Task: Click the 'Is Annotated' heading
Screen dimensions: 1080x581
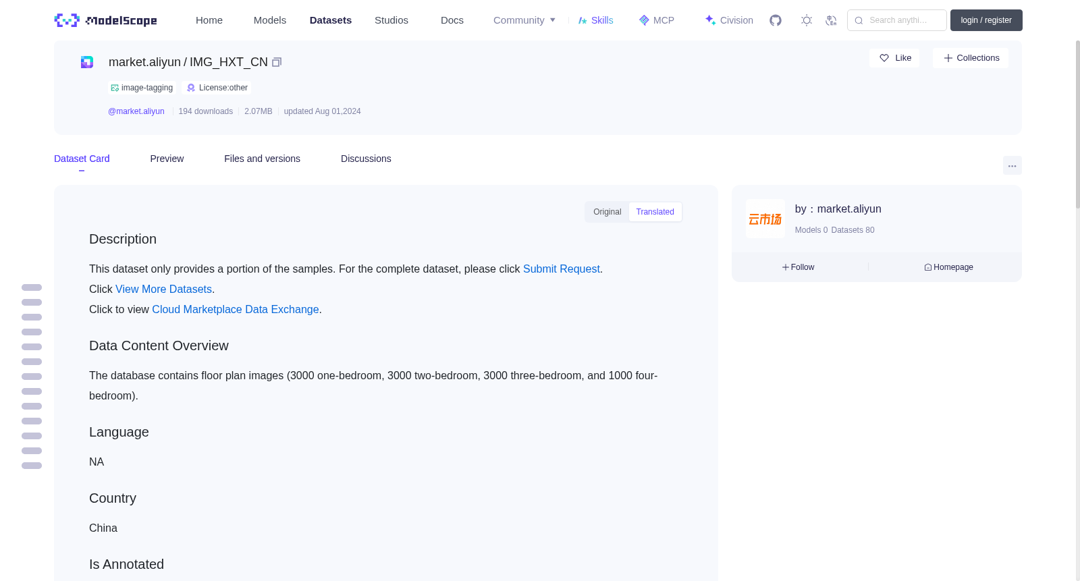Action: [126, 564]
